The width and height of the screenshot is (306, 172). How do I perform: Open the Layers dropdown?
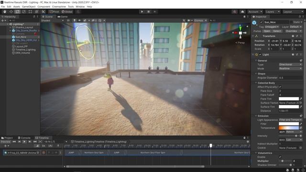pyautogui.click(x=273, y=11)
